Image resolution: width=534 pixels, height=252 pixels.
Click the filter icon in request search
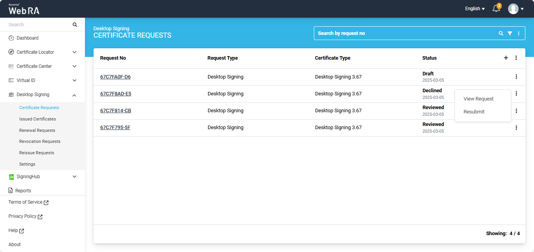click(x=510, y=33)
